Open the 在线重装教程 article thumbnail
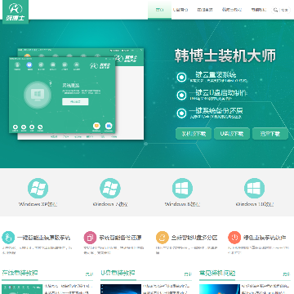 (x=22, y=289)
